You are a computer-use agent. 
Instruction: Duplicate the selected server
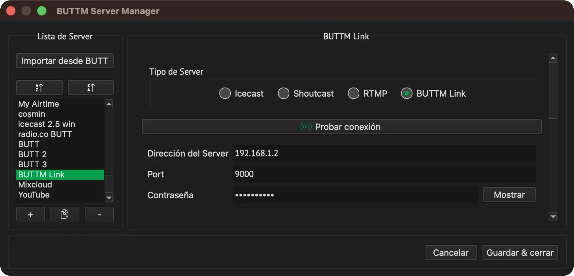pos(65,214)
